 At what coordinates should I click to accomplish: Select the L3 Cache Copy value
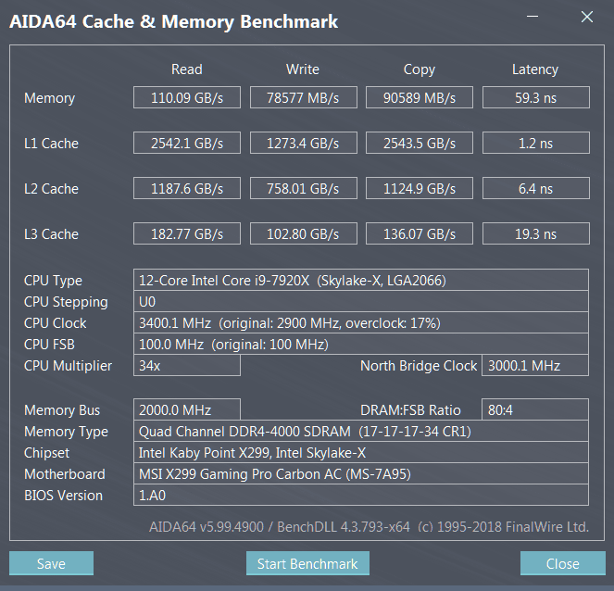pos(420,234)
